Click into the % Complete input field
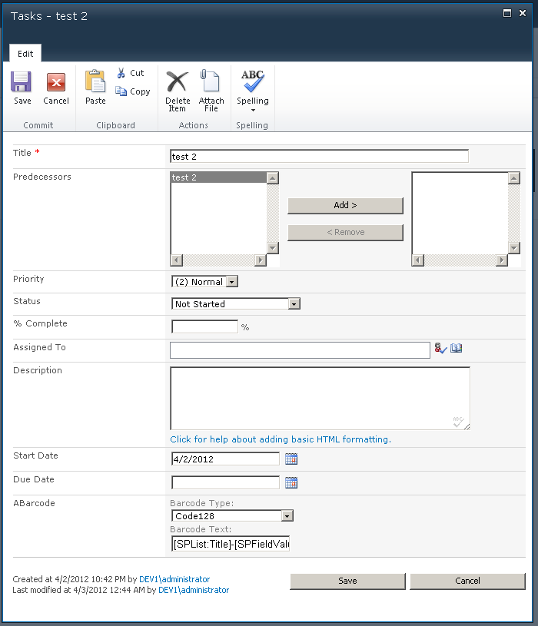Screen dimensions: 538x626 pos(204,326)
